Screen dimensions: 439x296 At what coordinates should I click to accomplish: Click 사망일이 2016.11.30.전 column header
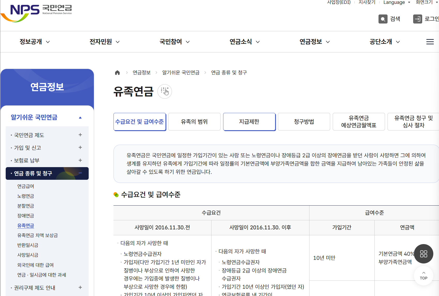pyautogui.click(x=162, y=228)
